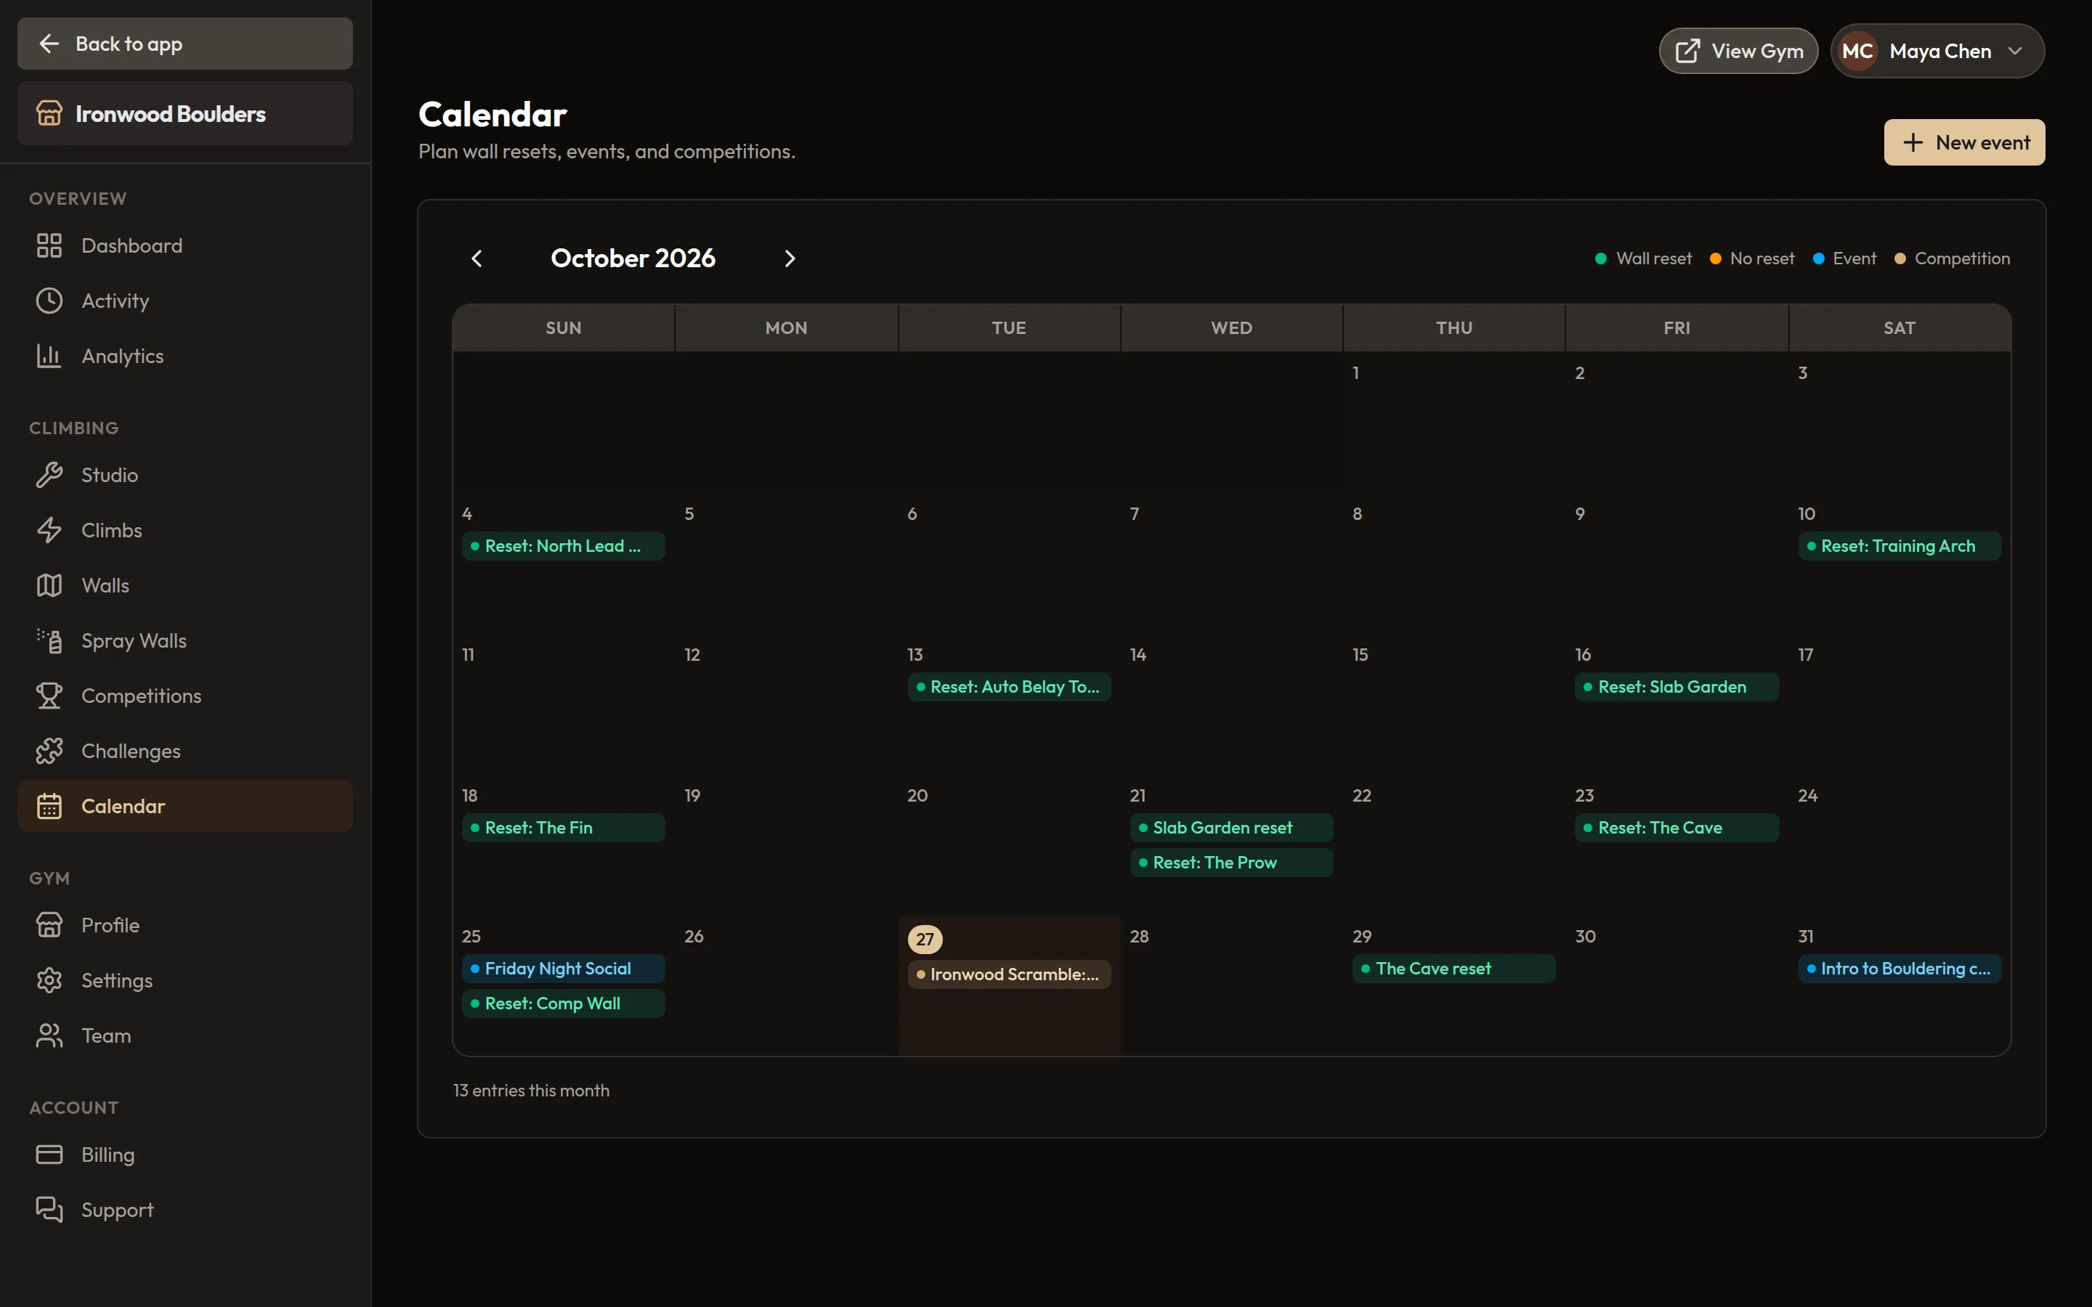Click the View Gym button

(x=1738, y=51)
